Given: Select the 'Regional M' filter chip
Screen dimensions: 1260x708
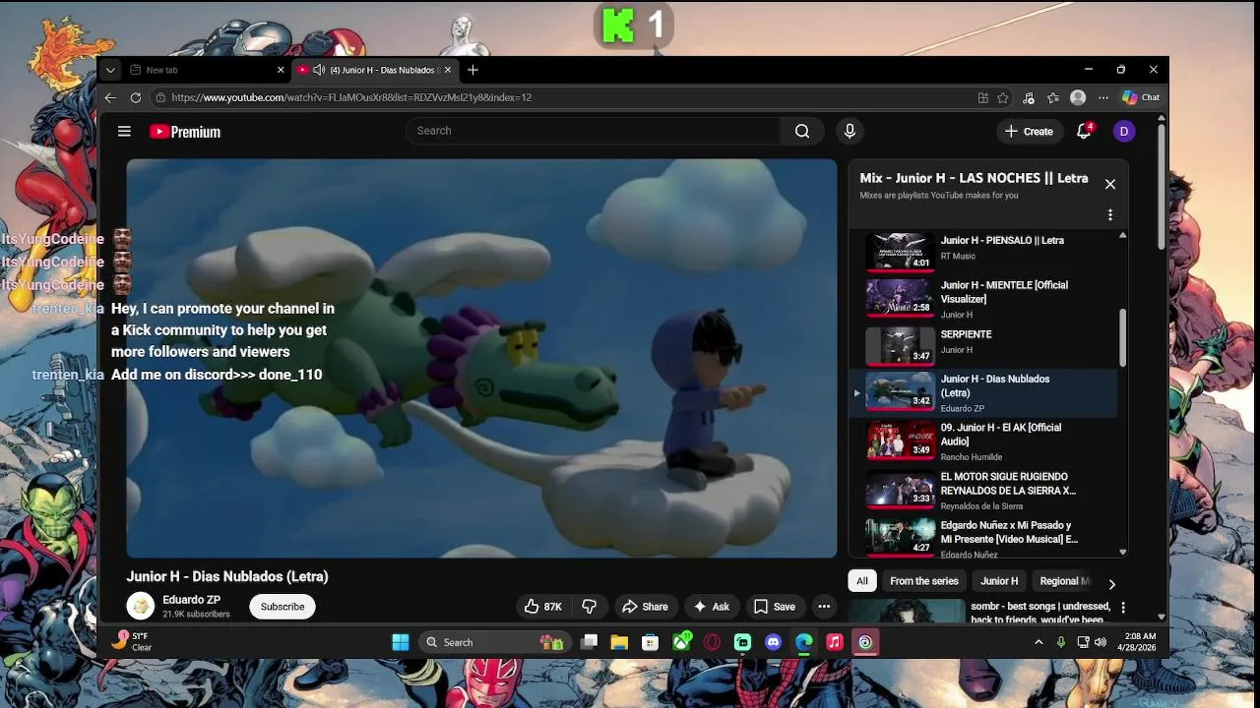Looking at the screenshot, I should tap(1065, 581).
